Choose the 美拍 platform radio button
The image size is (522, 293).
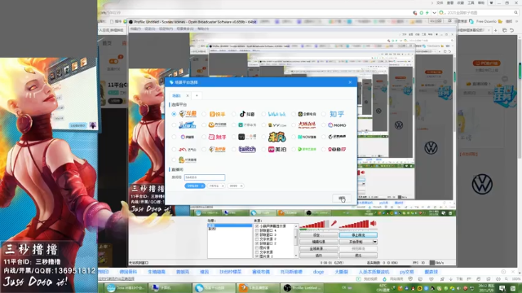click(x=263, y=150)
